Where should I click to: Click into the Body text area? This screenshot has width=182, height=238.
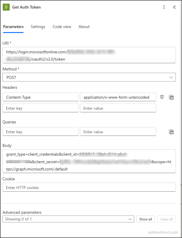pyautogui.click(x=89, y=161)
